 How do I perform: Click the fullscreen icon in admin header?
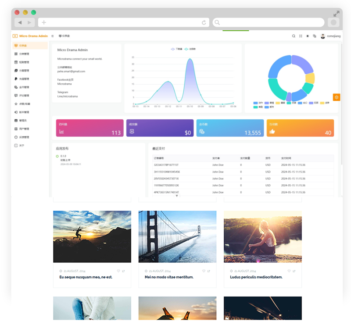[301, 36]
